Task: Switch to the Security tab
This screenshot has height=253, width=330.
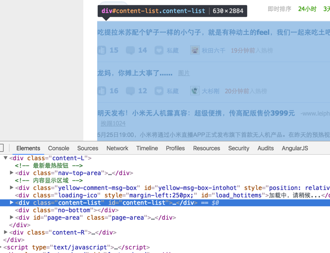Action: 239,148
